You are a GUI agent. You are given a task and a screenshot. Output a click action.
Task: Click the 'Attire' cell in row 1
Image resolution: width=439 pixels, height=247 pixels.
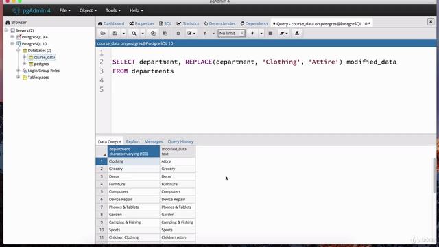[178, 161]
